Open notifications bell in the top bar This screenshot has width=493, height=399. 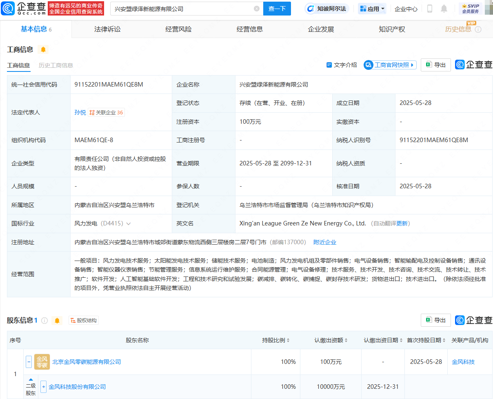click(x=444, y=9)
